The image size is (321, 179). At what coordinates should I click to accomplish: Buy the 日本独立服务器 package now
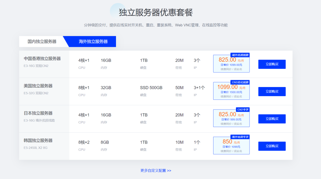(x=272, y=119)
